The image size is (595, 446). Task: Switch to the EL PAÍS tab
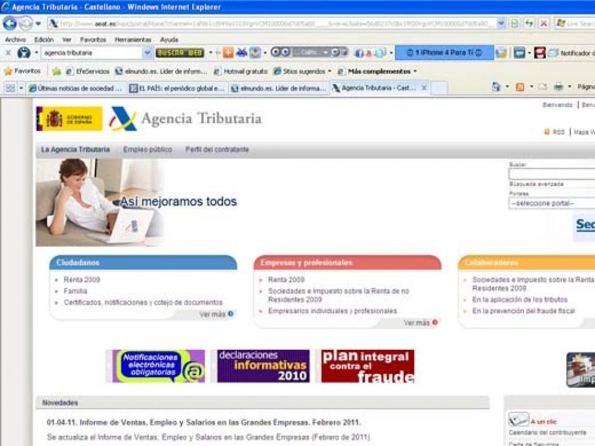click(177, 88)
